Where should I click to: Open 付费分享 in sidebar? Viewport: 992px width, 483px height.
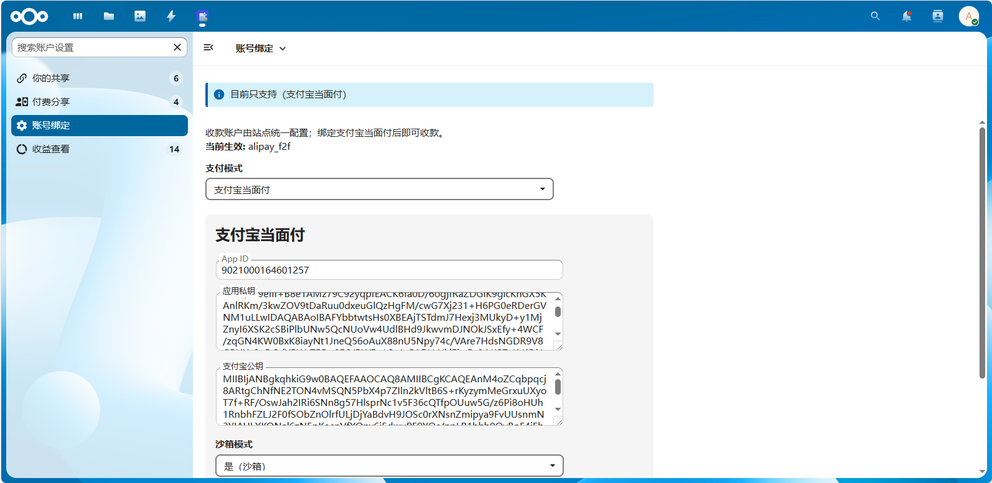100,102
